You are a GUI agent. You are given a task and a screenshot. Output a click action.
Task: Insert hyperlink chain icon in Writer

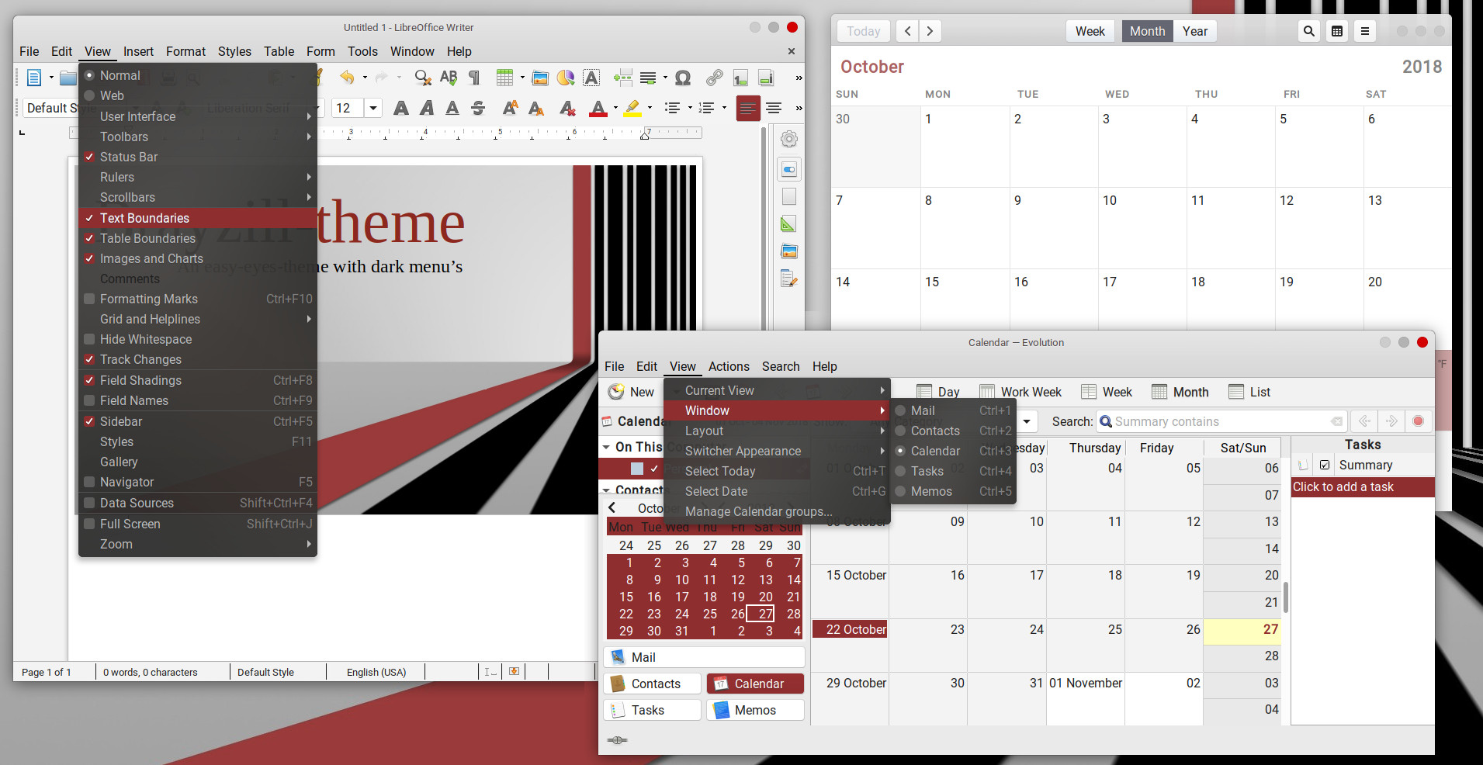point(715,77)
